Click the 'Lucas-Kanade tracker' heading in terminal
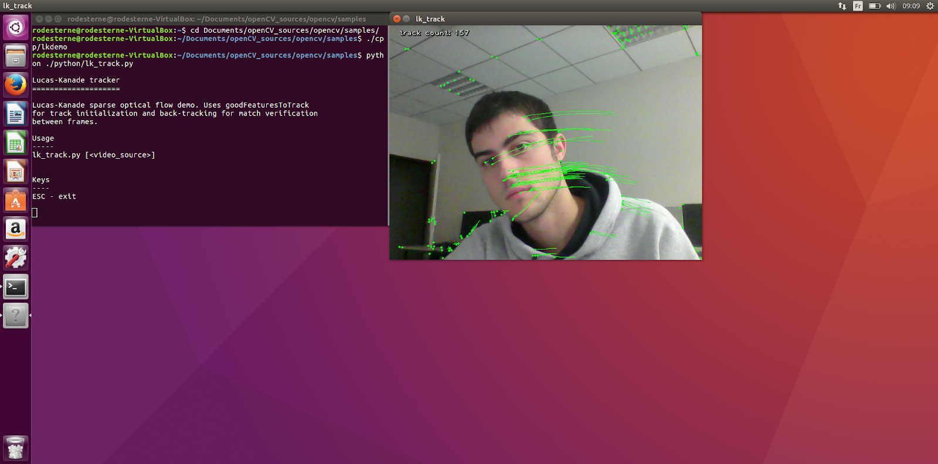The width and height of the screenshot is (938, 464). (x=76, y=80)
